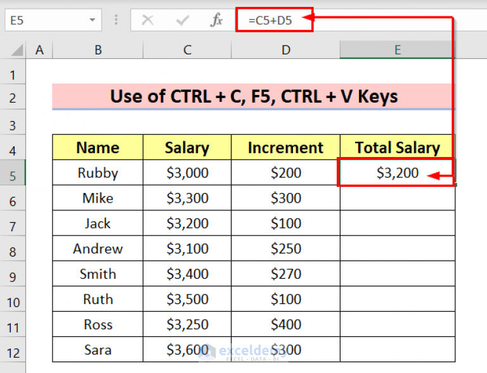Screen dimensions: 487x373
Task: Select Andrew's increment cell $250
Action: tap(286, 248)
